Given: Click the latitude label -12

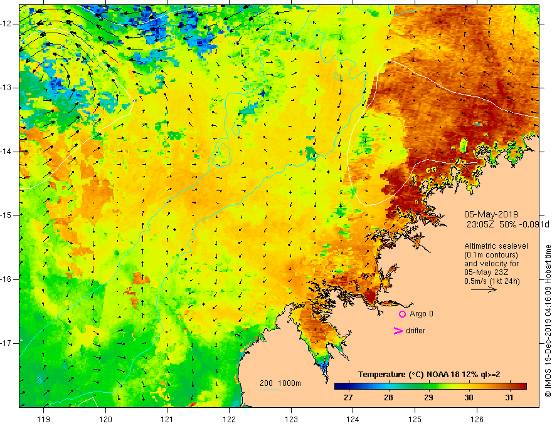Looking at the screenshot, I should pos(6,24).
